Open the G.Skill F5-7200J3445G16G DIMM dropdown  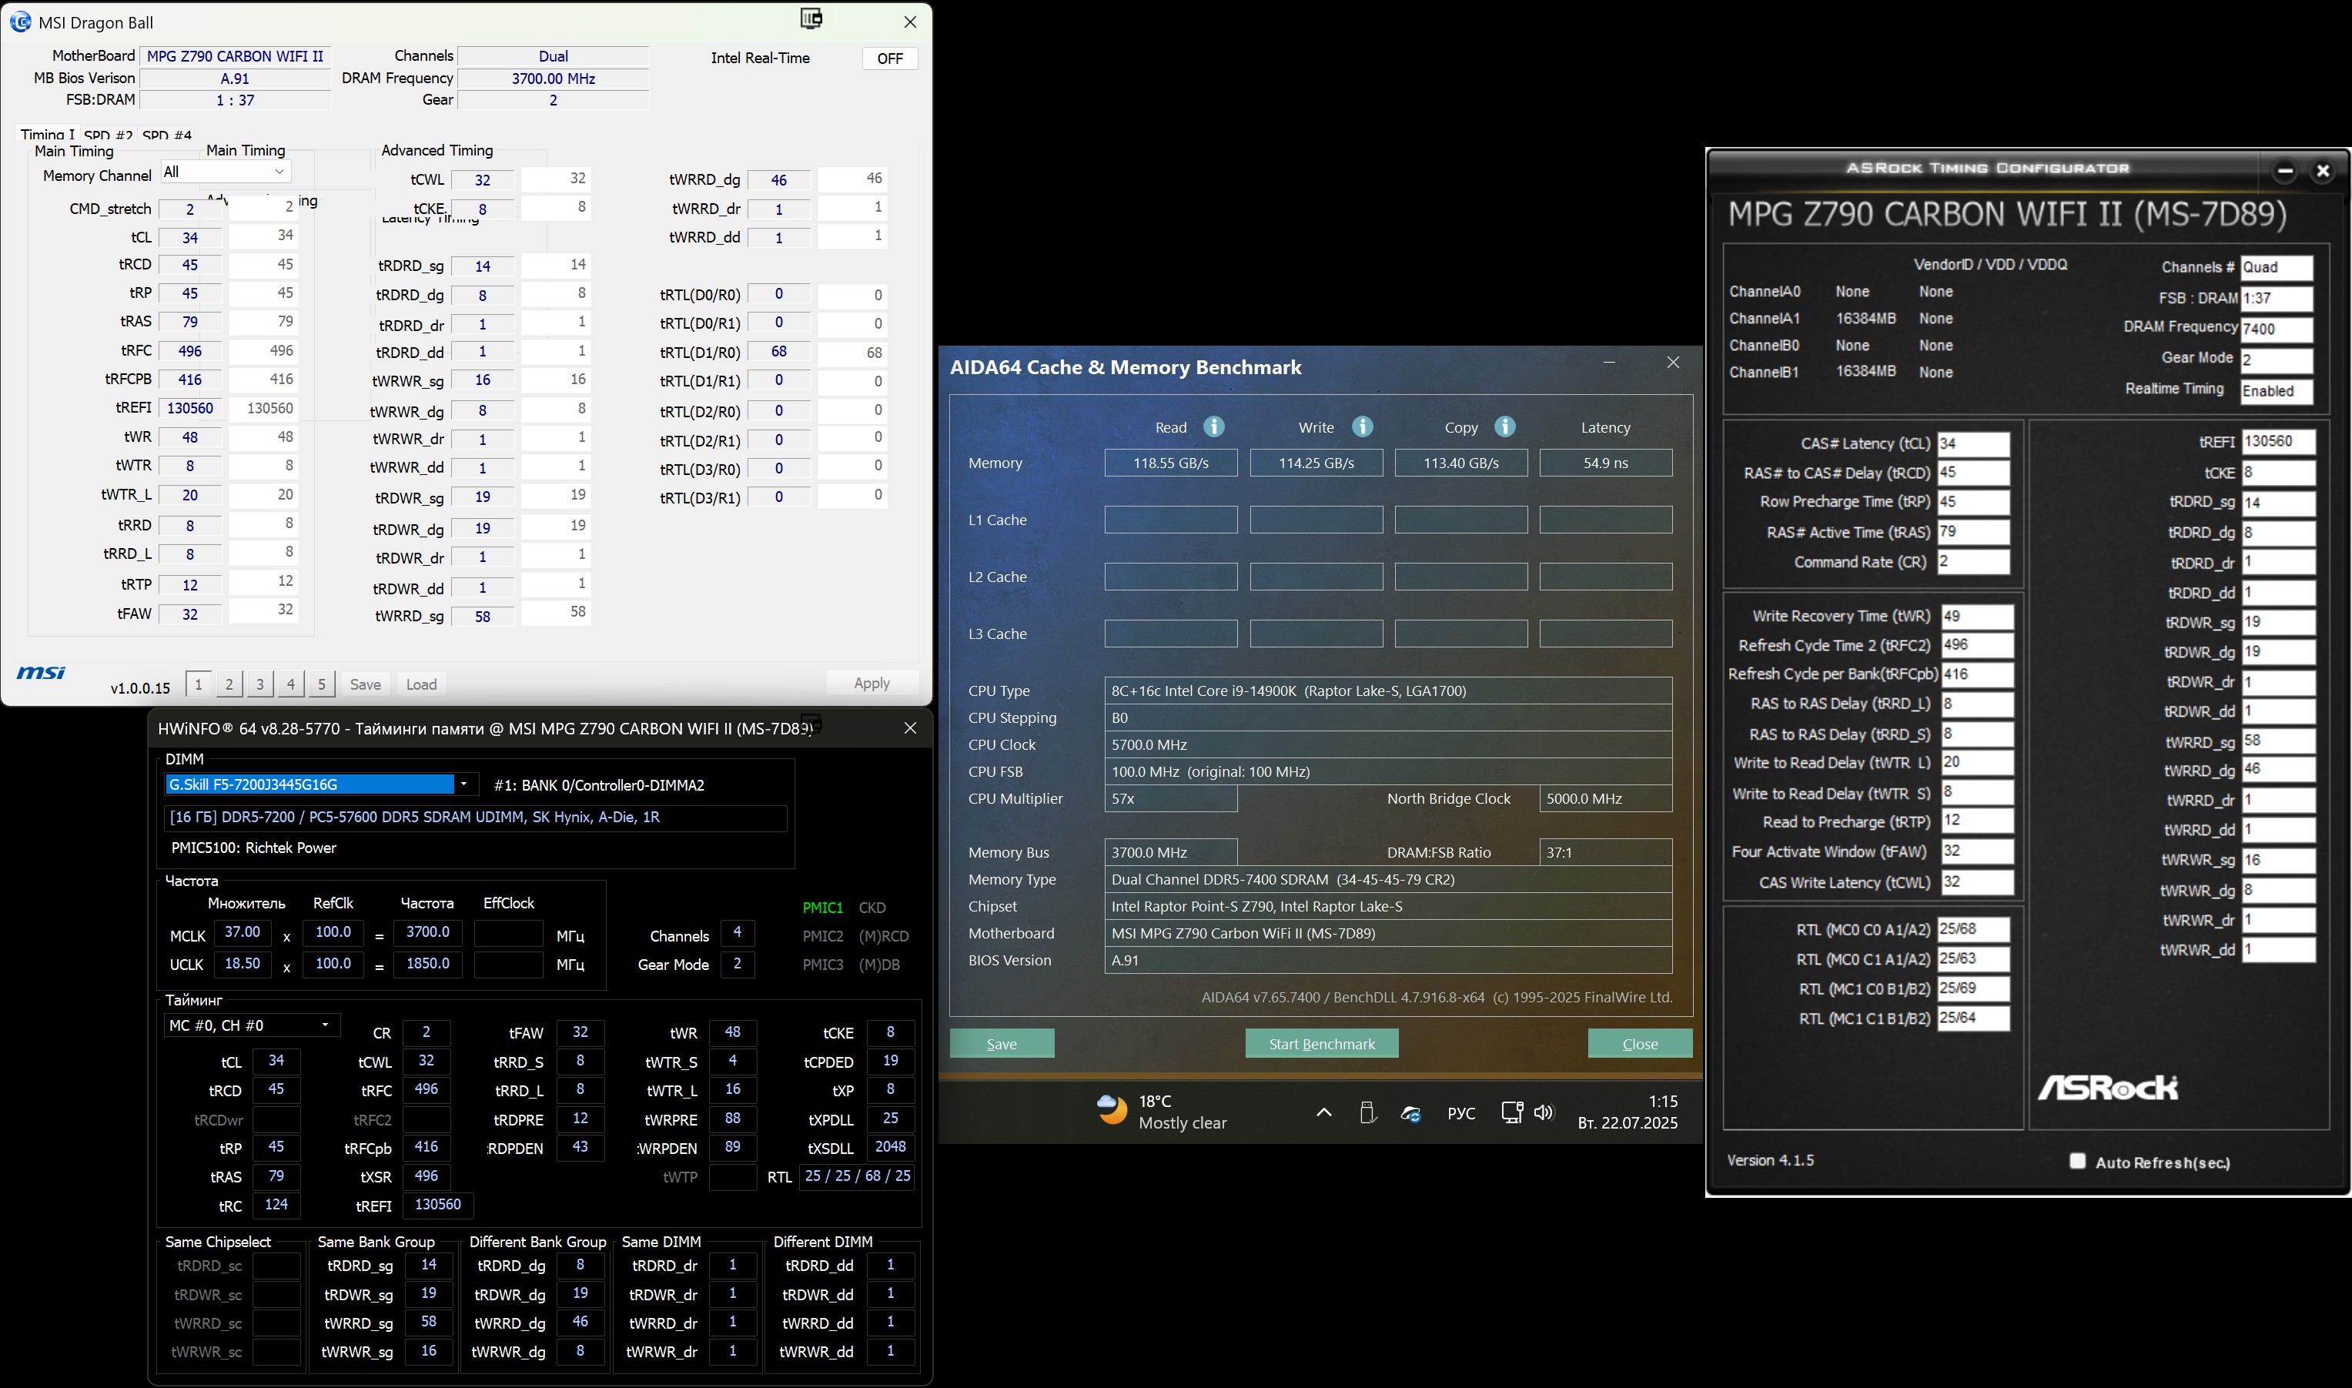pyautogui.click(x=463, y=784)
